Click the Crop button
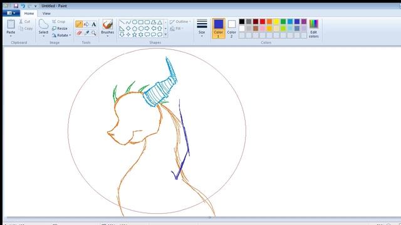 click(59, 22)
